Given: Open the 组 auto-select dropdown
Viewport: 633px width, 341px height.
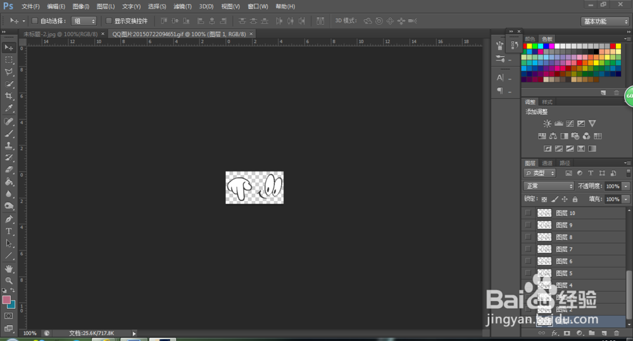Looking at the screenshot, I should click(84, 21).
